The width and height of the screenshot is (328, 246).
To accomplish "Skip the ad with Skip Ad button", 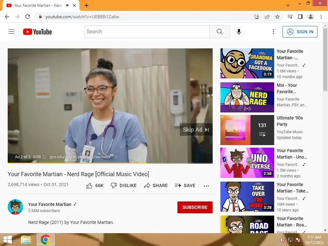I will click(196, 129).
